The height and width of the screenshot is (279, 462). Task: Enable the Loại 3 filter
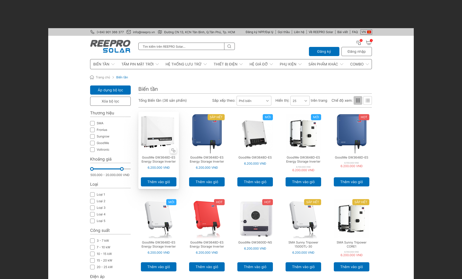[x=92, y=208]
